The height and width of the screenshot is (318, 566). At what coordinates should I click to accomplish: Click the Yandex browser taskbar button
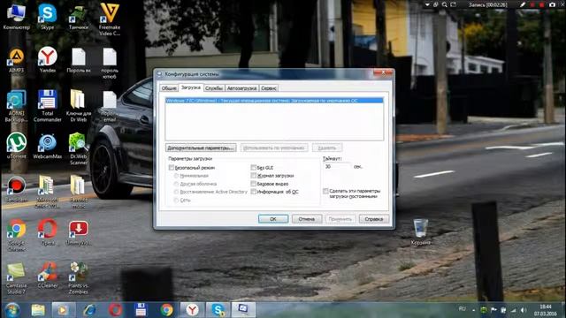[193, 310]
